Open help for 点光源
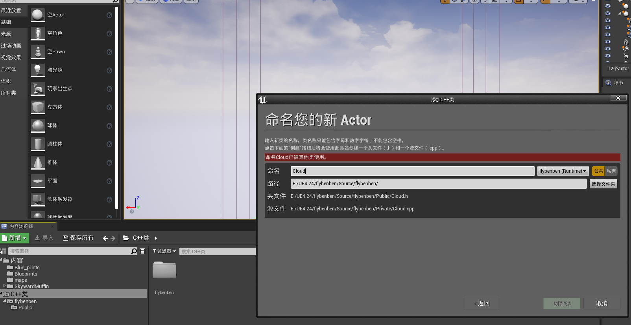Screen dimensions: 631x325 pyautogui.click(x=109, y=71)
